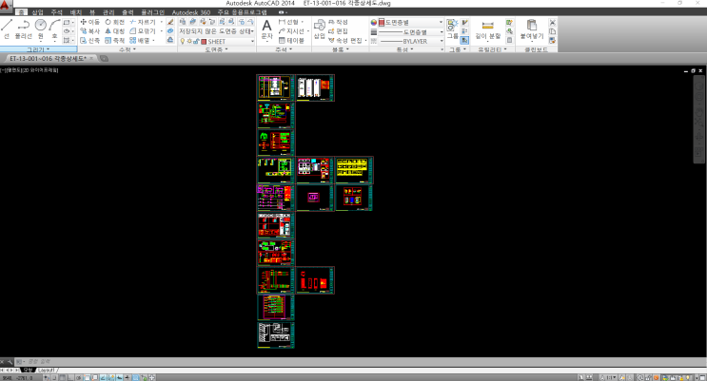The image size is (707, 381).
Task: Click the Erase tool icon in Modify panel
Action: click(170, 22)
